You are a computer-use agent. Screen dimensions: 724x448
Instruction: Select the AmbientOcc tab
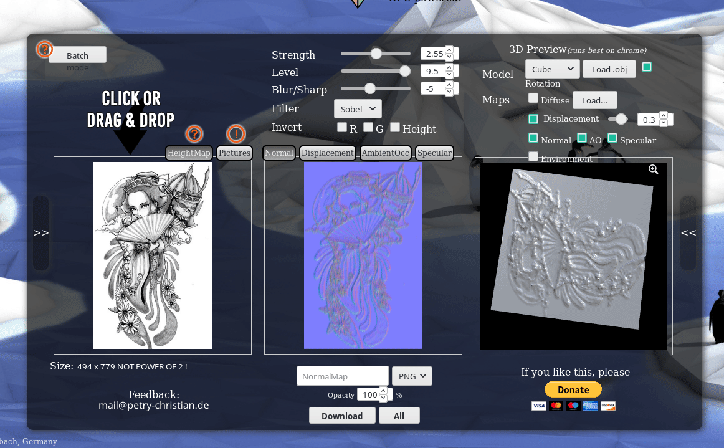pos(385,153)
